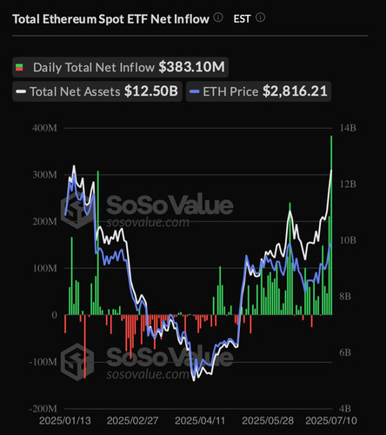Click the 100M left axis label
386x435 pixels.
point(45,268)
